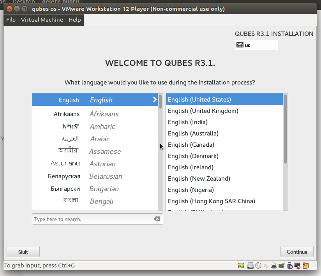
Task: Open the Help menu
Action: (74, 20)
